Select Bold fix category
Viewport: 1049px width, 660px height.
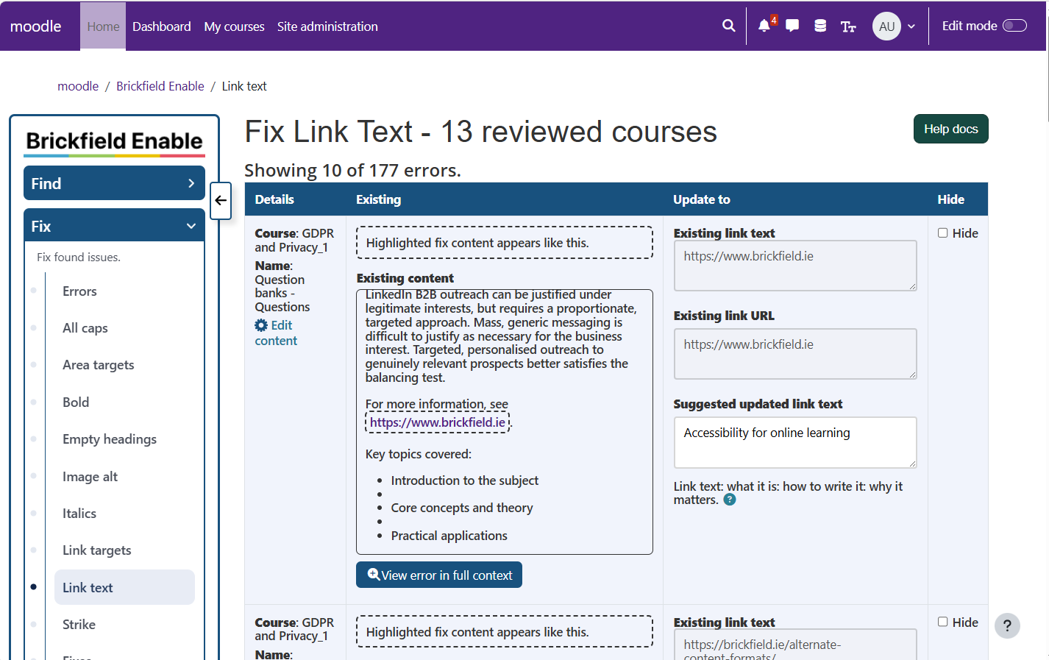coord(76,402)
